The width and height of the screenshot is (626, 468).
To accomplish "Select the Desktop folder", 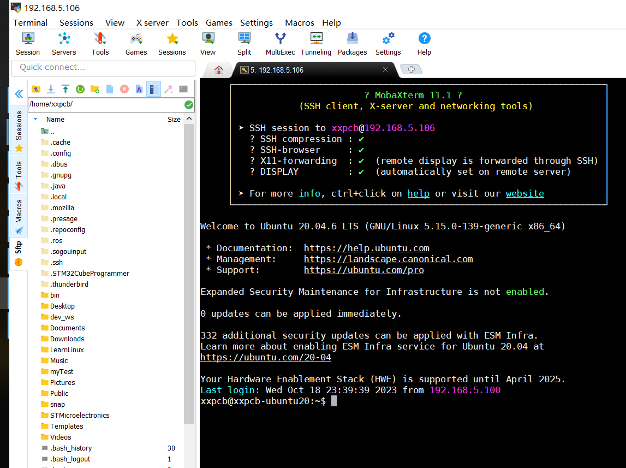I will (58, 306).
